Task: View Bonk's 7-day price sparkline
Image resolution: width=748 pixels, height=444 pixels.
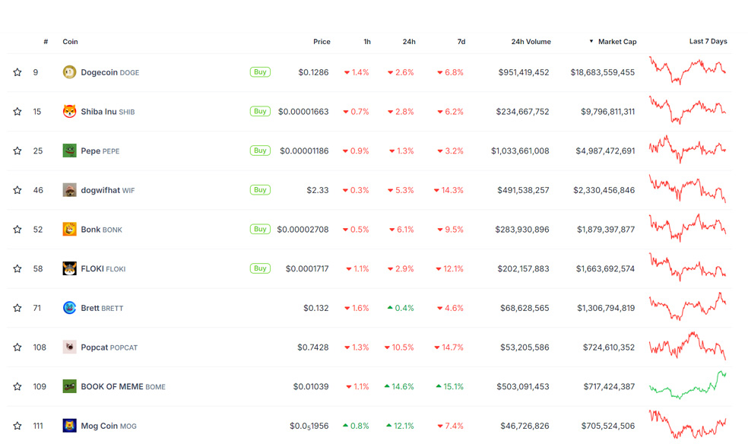Action: [x=687, y=228]
